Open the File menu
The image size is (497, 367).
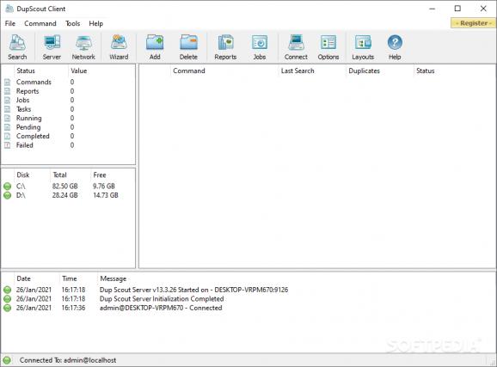click(x=10, y=23)
